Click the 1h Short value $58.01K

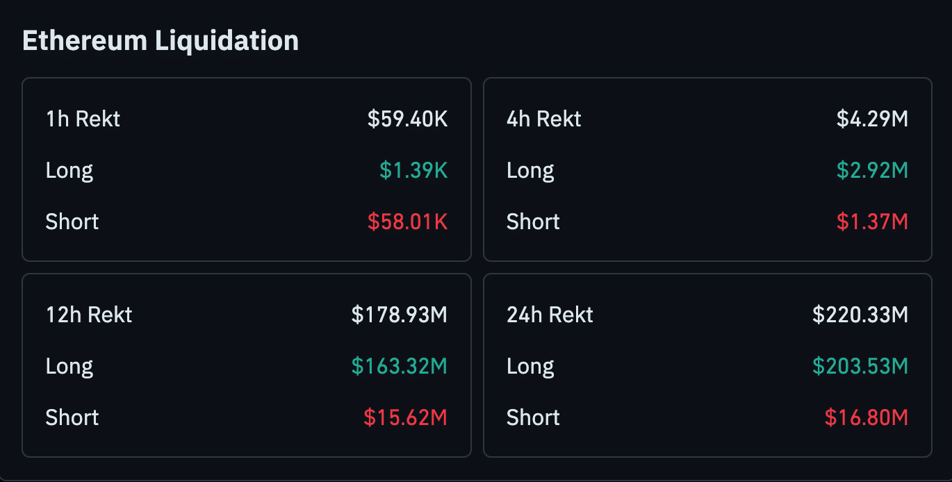407,222
